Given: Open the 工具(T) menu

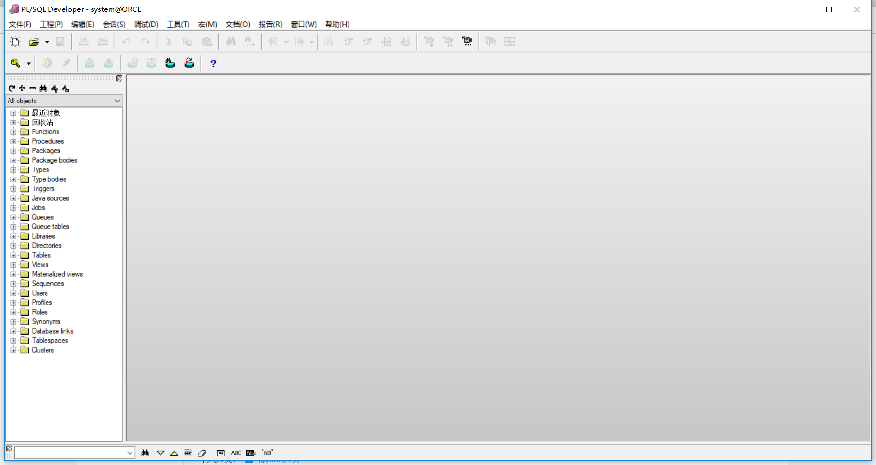Looking at the screenshot, I should [178, 24].
